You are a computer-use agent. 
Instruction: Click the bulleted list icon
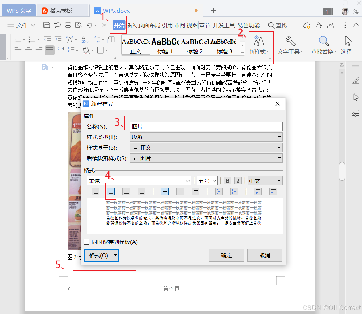click(x=18, y=39)
